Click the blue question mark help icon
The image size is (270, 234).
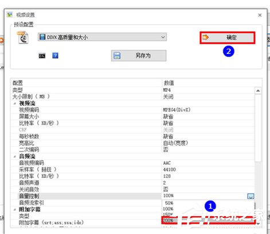(x=55, y=56)
